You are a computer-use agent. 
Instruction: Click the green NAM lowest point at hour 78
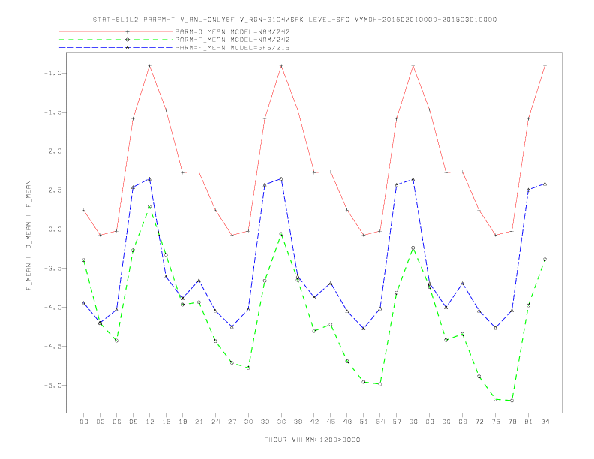[x=512, y=400]
